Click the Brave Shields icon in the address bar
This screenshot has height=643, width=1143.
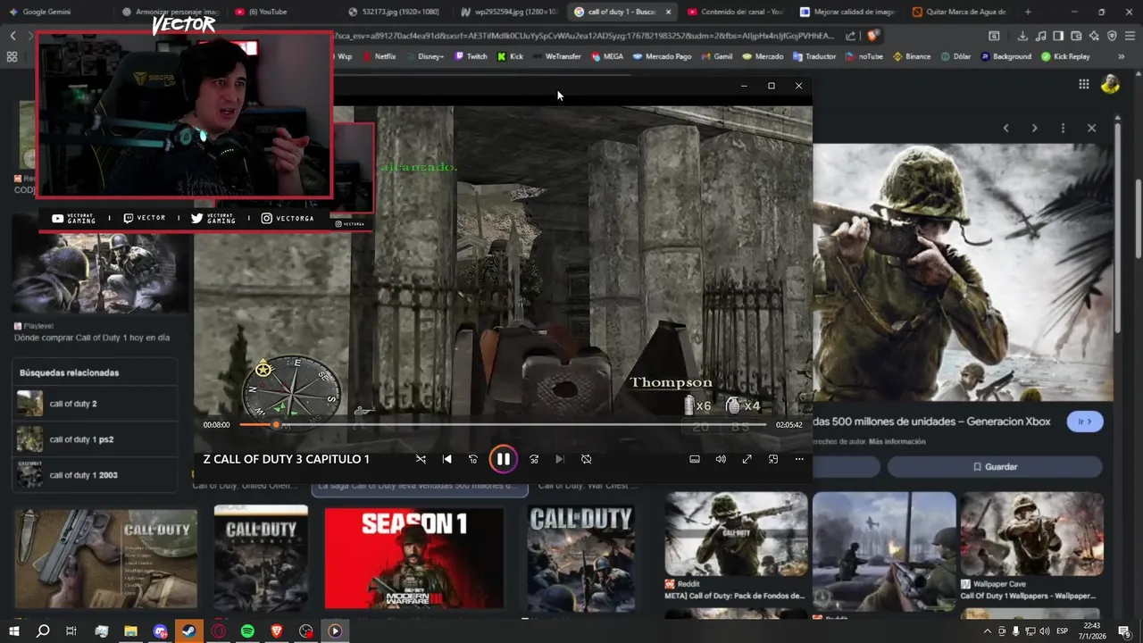click(872, 36)
